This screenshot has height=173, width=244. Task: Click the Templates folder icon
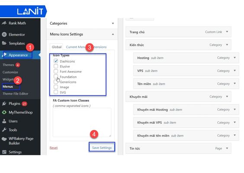coord(4,43)
